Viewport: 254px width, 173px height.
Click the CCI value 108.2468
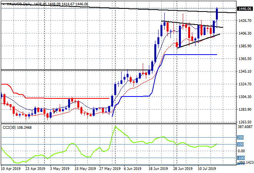[x=24, y=128]
